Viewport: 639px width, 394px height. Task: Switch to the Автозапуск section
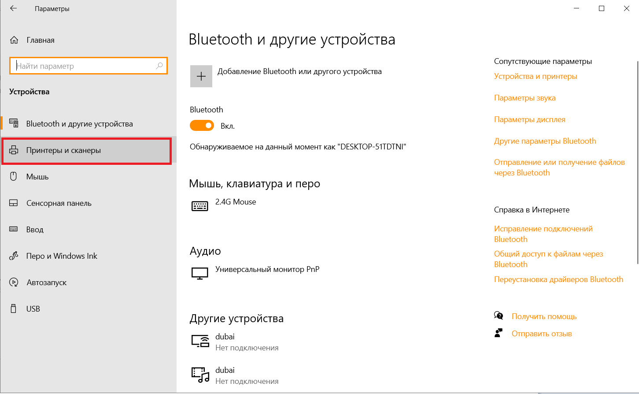47,282
